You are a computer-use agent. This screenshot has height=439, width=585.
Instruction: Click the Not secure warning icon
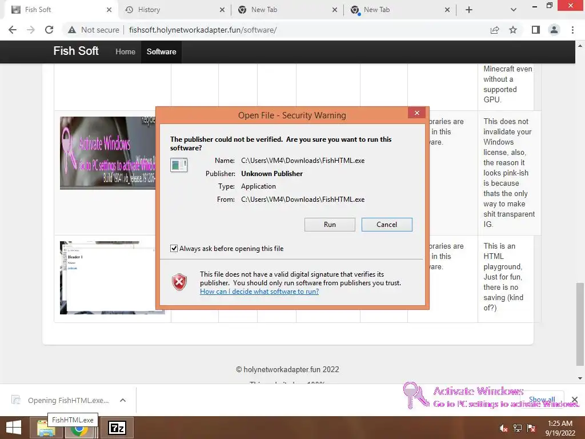(72, 30)
